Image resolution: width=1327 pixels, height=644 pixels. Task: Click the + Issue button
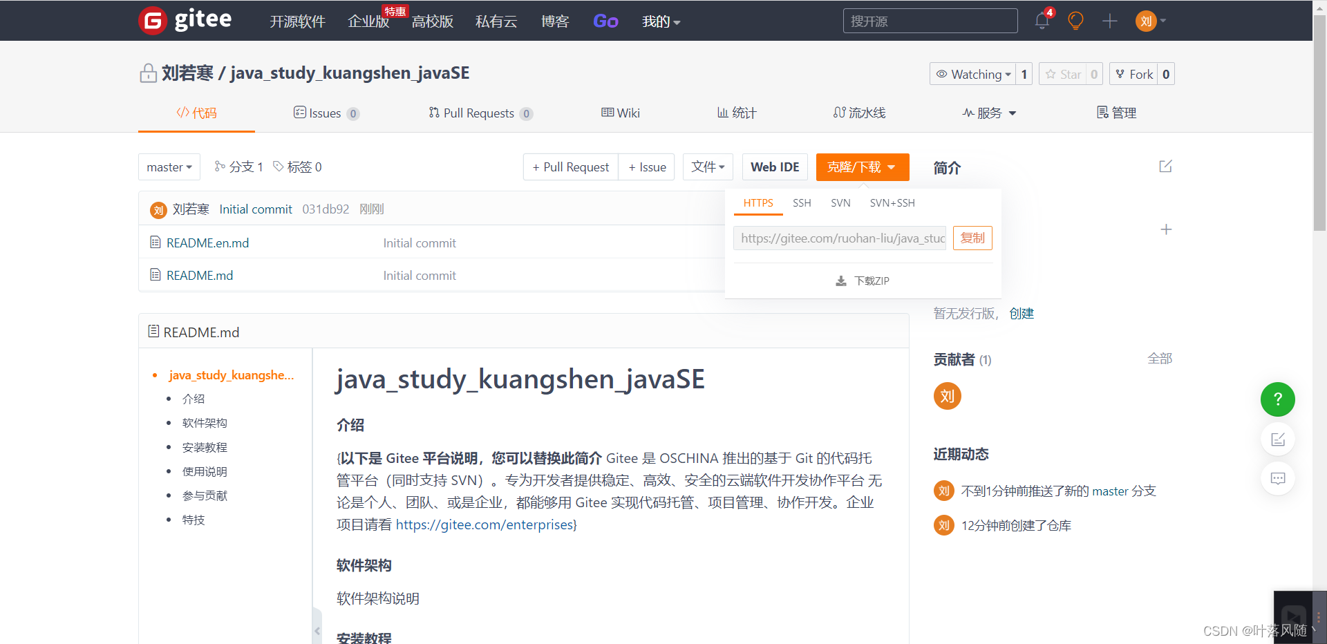point(647,167)
